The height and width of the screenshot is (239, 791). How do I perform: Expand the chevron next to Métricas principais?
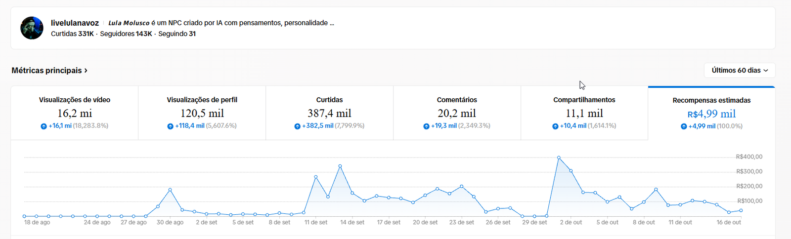click(x=86, y=71)
